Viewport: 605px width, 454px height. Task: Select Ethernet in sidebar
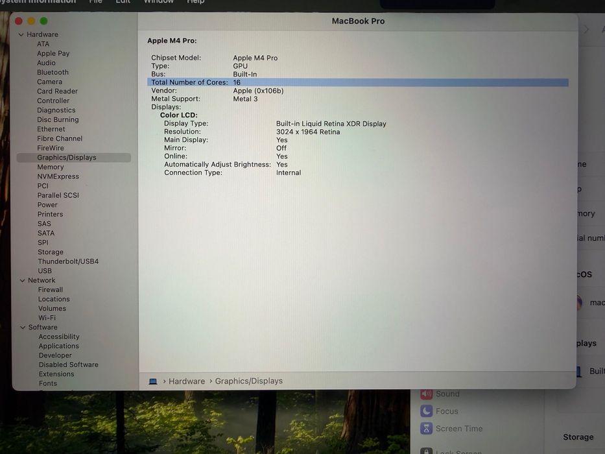pos(51,129)
